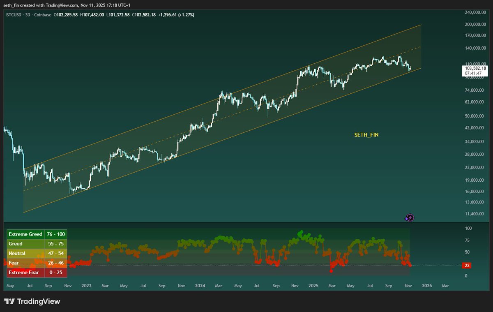This screenshot has height=312, width=493.
Task: Select the yellow SETH_FIN text label
Action: 366,135
